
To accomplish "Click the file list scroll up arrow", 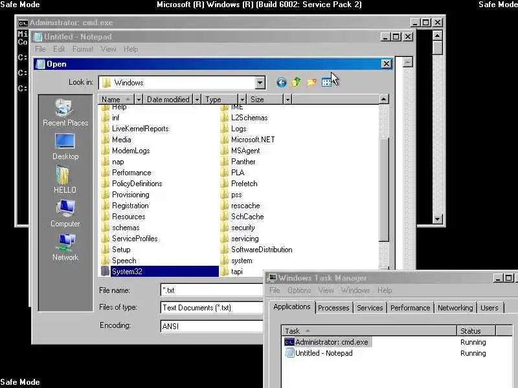I will pyautogui.click(x=384, y=99).
